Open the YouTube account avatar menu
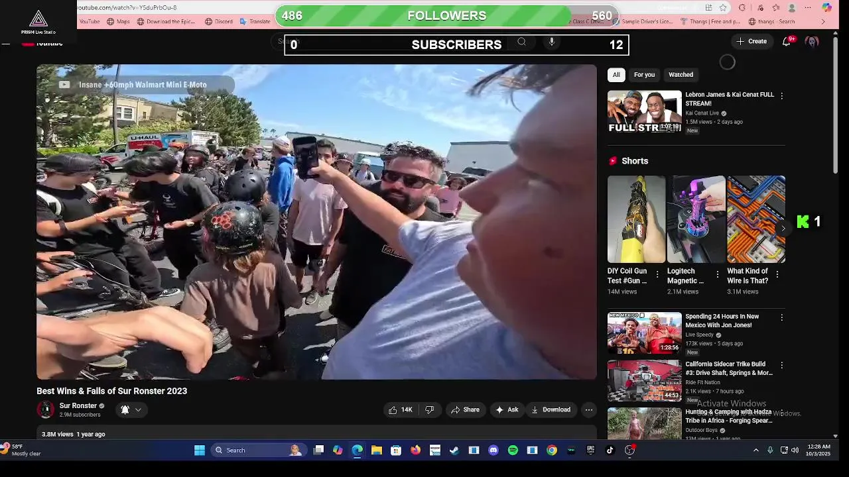 click(812, 41)
